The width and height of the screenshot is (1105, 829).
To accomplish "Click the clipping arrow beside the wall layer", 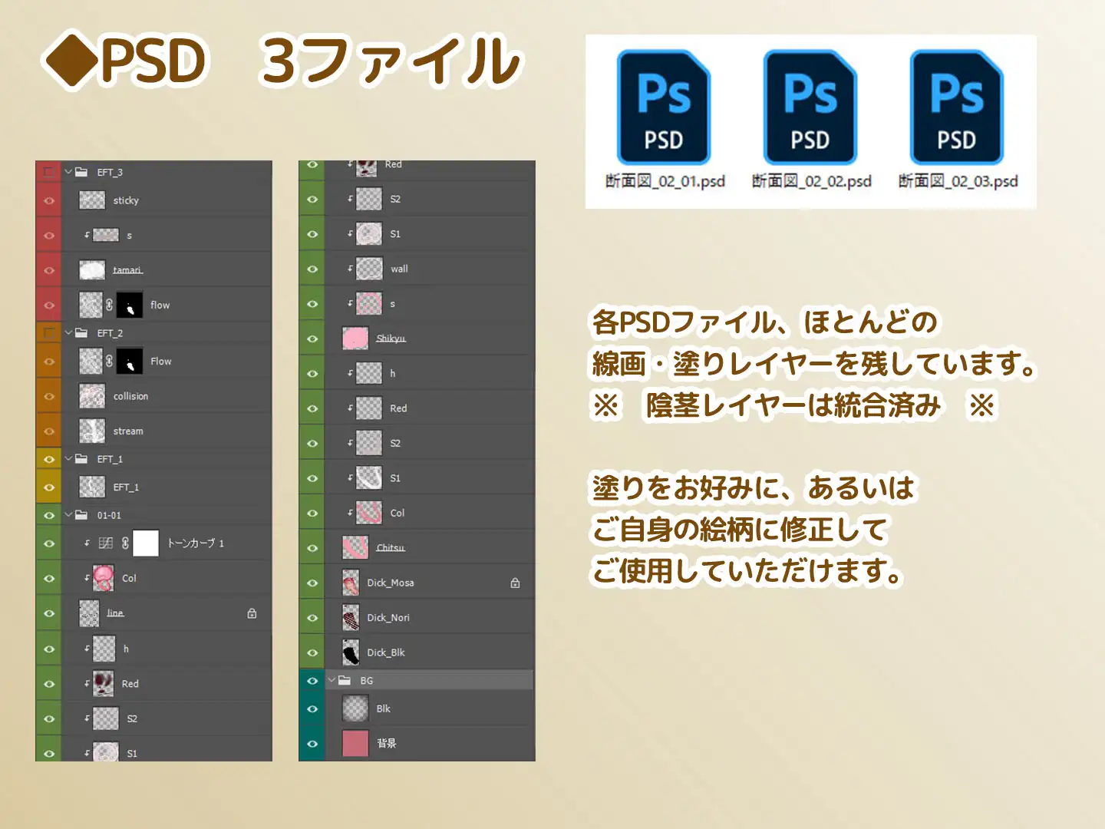I will [x=350, y=269].
